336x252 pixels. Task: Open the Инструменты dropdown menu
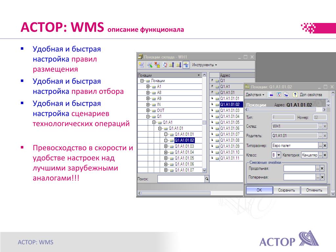204,65
